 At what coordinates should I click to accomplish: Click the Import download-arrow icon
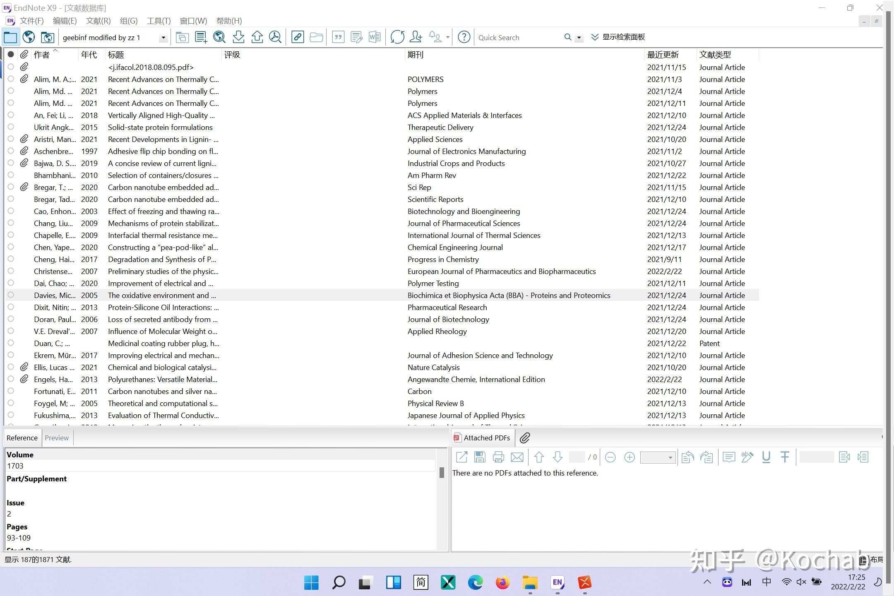point(238,37)
